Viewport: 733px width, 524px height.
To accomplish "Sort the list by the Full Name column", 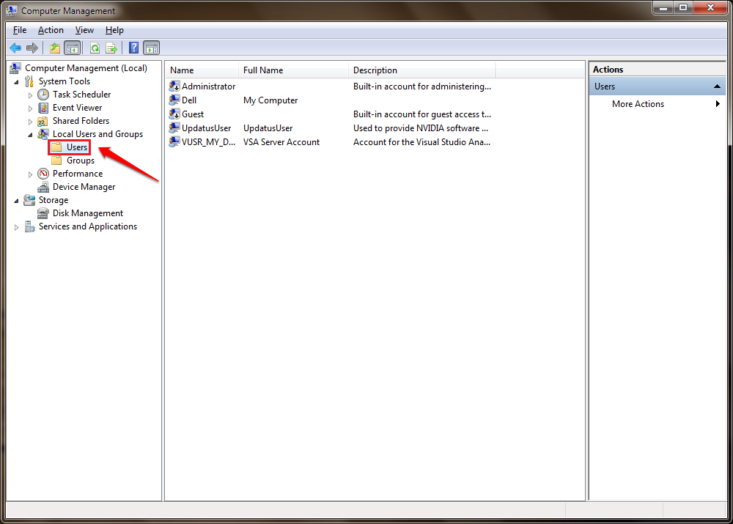I will click(293, 70).
